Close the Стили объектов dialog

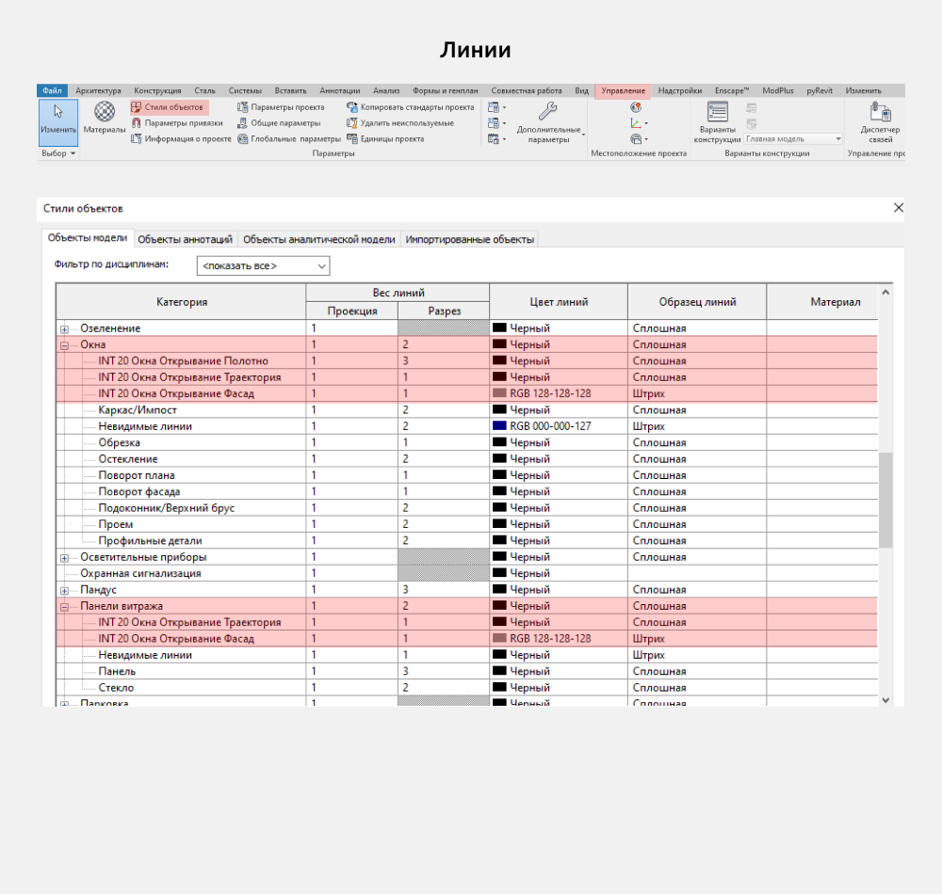point(898,208)
